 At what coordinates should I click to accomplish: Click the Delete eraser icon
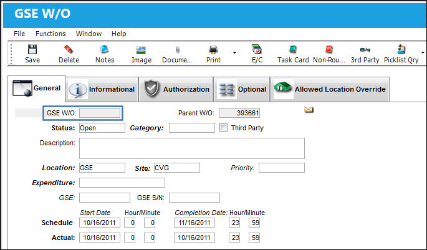click(69, 50)
